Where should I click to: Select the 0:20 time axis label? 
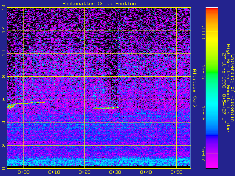85,172
